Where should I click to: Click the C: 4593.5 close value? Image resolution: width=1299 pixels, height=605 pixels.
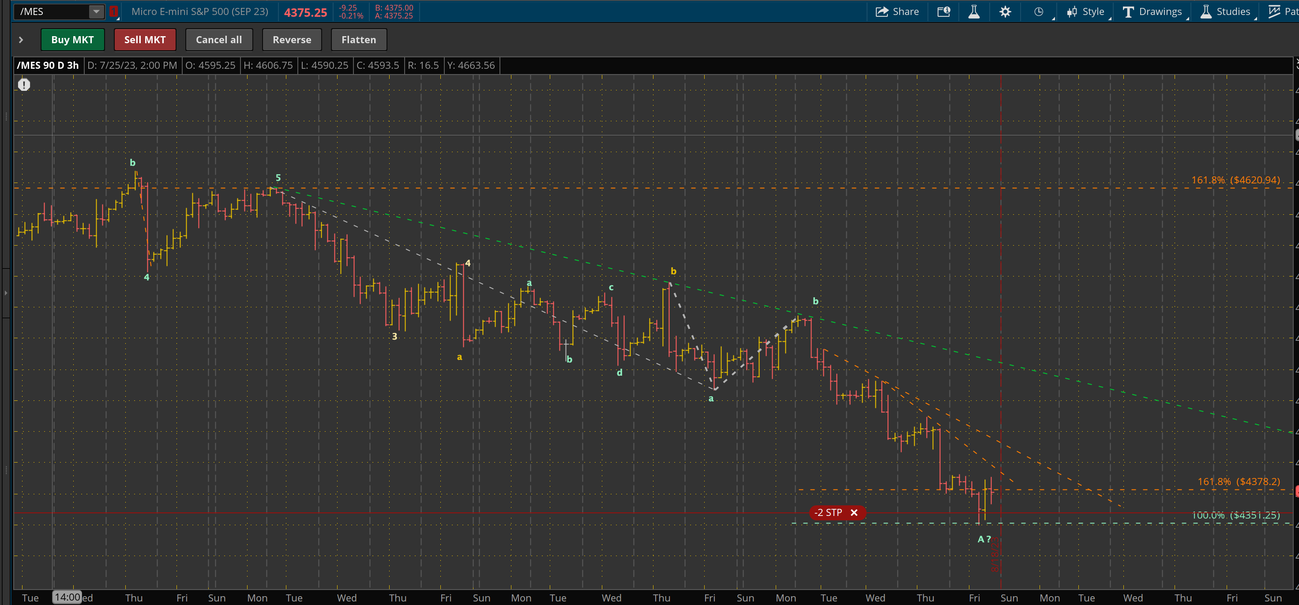tap(378, 66)
